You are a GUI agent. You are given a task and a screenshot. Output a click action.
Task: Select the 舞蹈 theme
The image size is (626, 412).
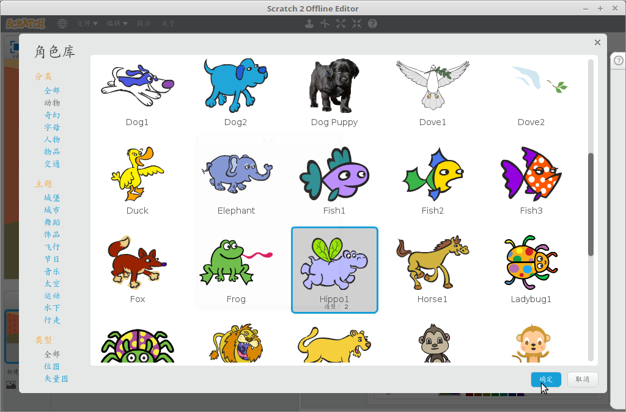[52, 222]
